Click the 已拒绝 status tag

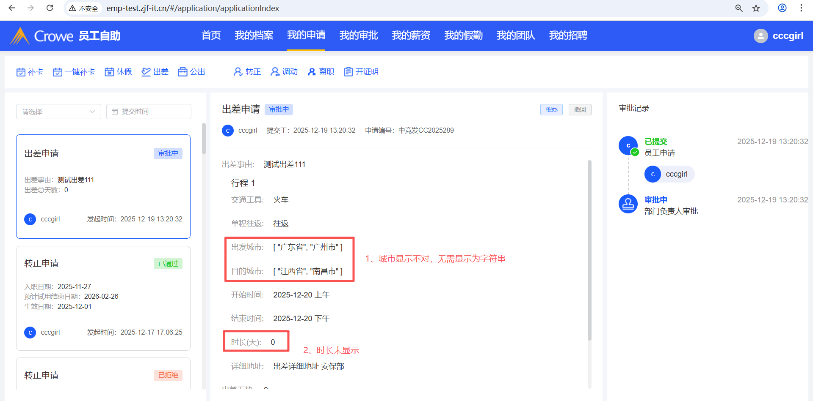(168, 375)
